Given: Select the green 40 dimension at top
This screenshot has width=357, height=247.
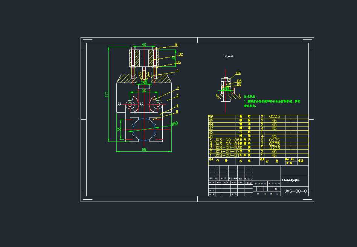Looking at the screenshot, I should 144,45.
